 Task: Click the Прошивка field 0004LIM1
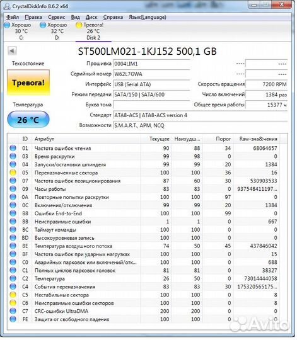pyautogui.click(x=151, y=64)
